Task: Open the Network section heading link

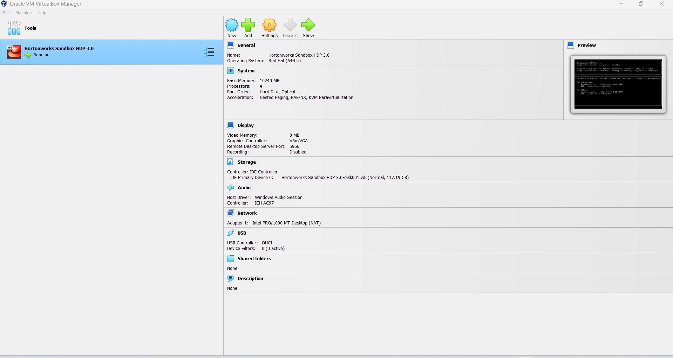Action: 247,213
